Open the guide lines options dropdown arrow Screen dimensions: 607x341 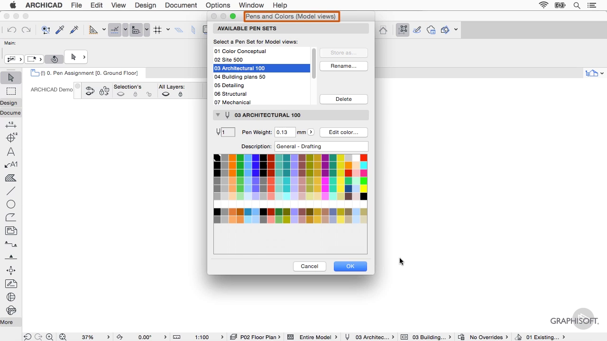(x=125, y=30)
